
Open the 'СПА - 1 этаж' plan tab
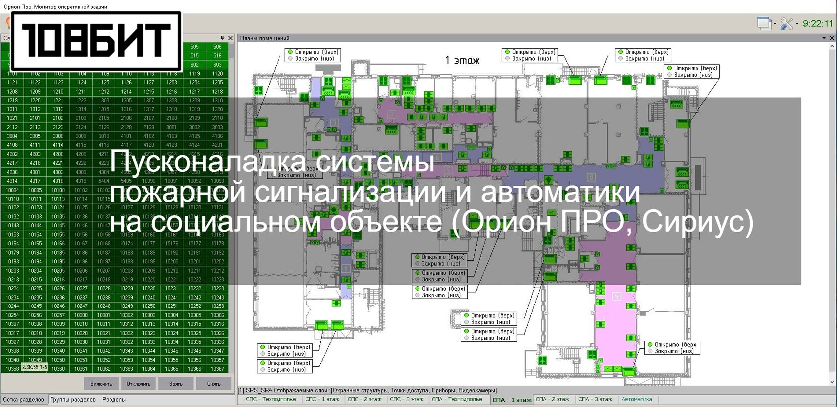(512, 400)
